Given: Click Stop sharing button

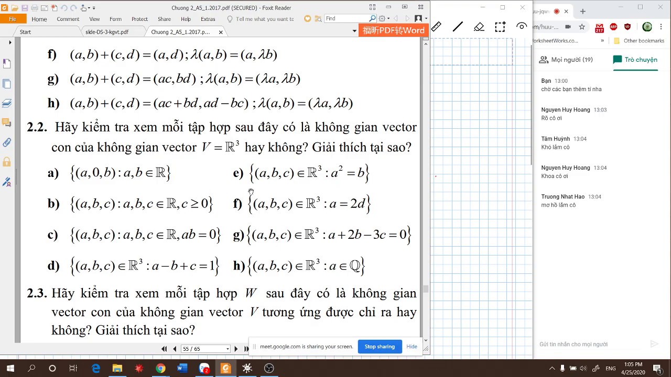Looking at the screenshot, I should [380, 347].
